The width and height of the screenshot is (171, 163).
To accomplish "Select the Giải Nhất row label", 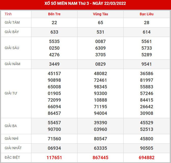I will coord(13,148).
